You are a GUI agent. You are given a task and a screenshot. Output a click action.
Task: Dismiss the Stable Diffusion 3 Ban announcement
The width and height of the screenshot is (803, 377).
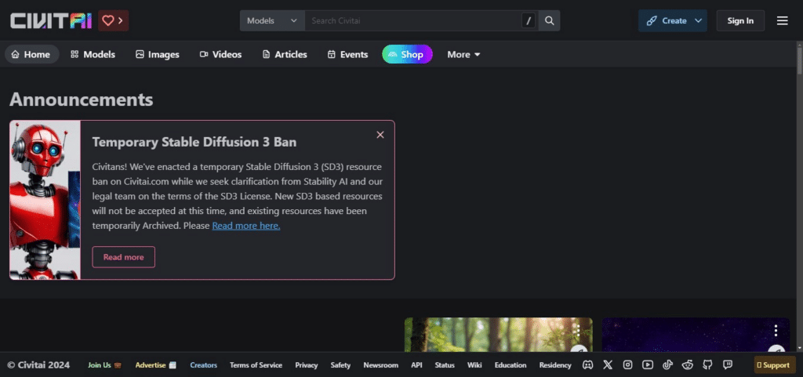point(380,135)
